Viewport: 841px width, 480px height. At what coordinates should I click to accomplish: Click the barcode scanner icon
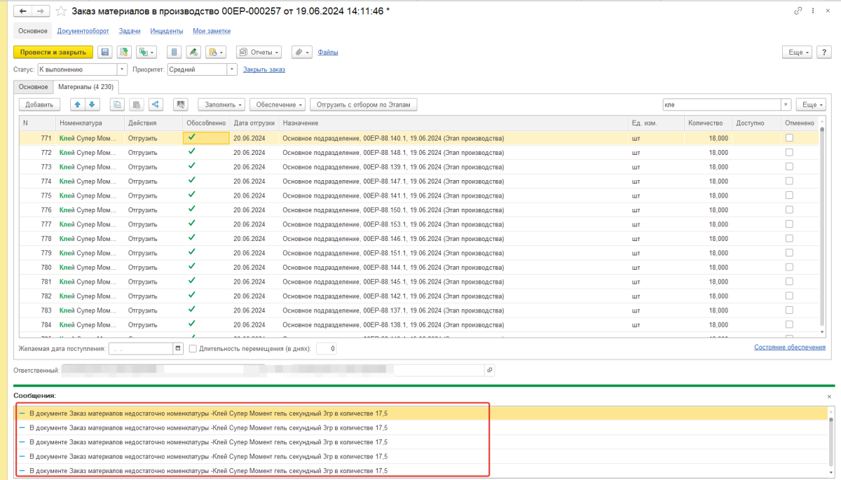[x=182, y=104]
